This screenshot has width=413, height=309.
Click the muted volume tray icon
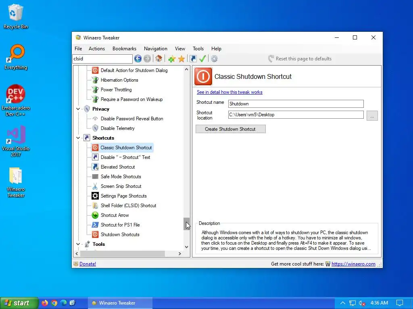coord(362,303)
